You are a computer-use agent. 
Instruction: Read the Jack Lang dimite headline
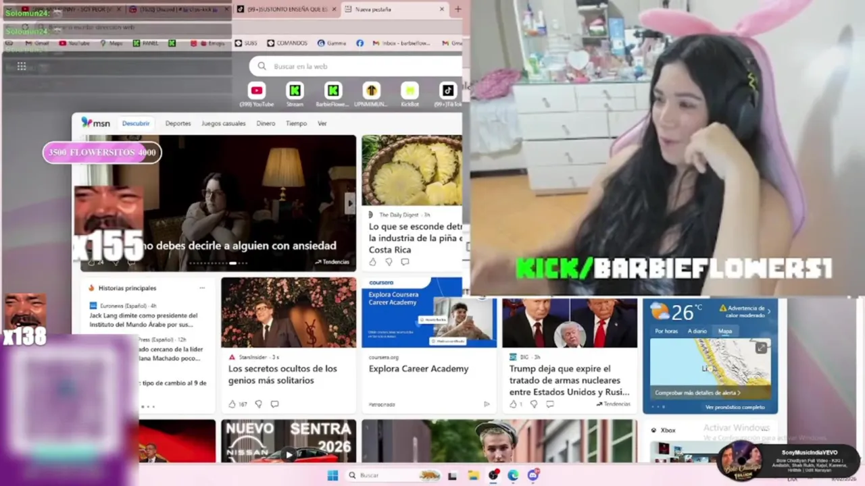tap(144, 320)
